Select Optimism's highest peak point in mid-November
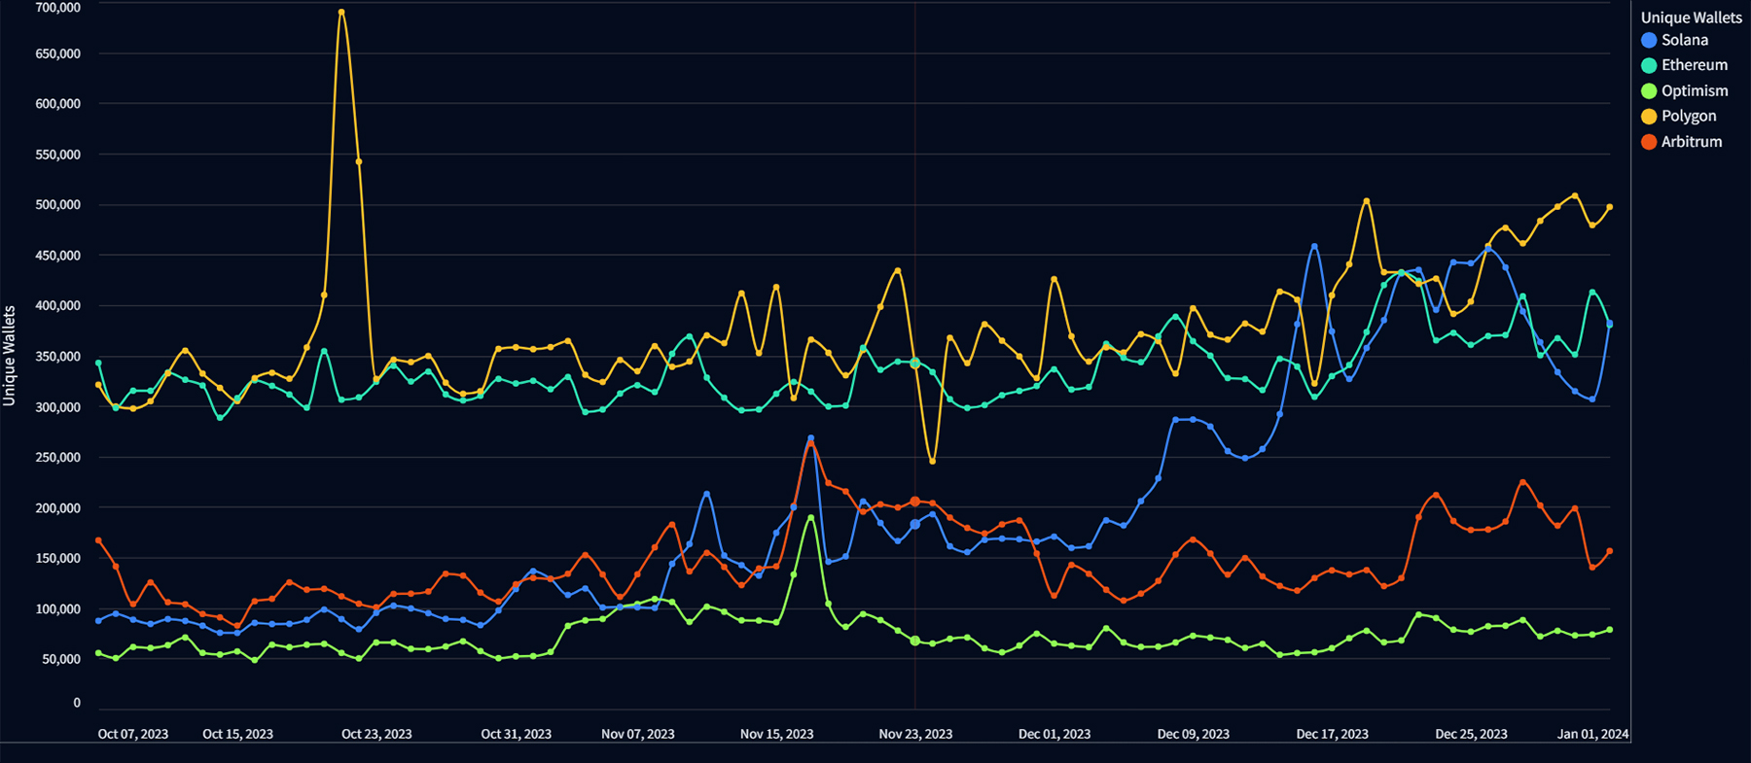 810,518
